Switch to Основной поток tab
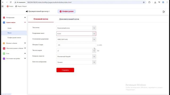The width and height of the screenshot is (170, 95). [41, 19]
